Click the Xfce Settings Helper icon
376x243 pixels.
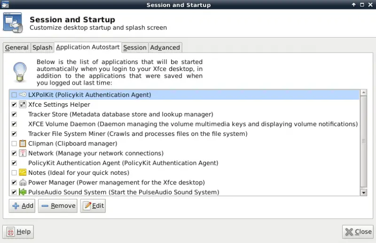(23, 104)
